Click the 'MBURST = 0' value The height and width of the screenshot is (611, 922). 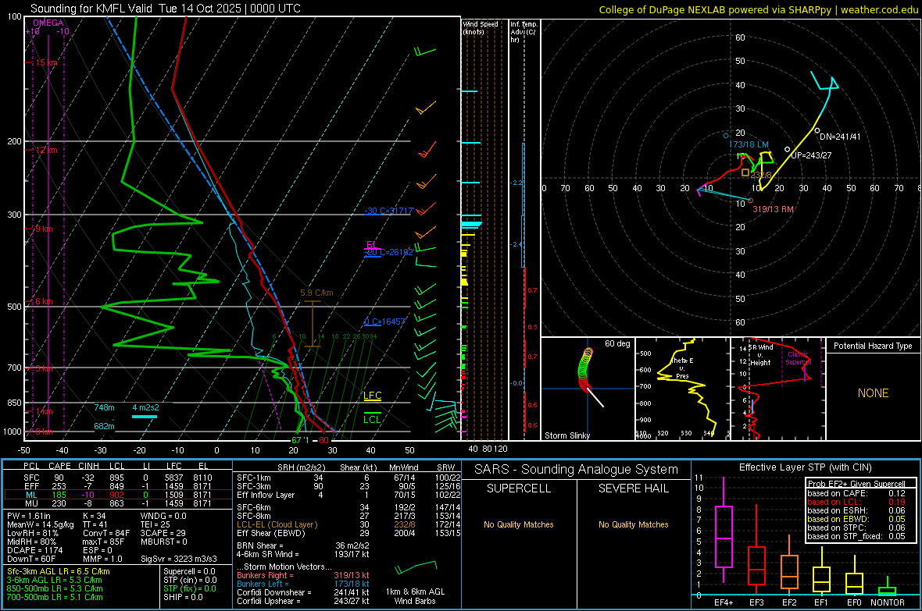point(163,542)
